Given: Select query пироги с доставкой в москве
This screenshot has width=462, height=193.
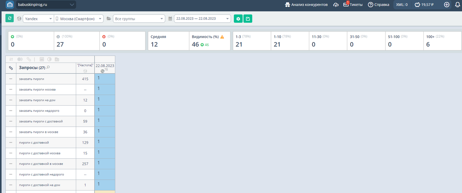Looking at the screenshot, I should [41, 164].
